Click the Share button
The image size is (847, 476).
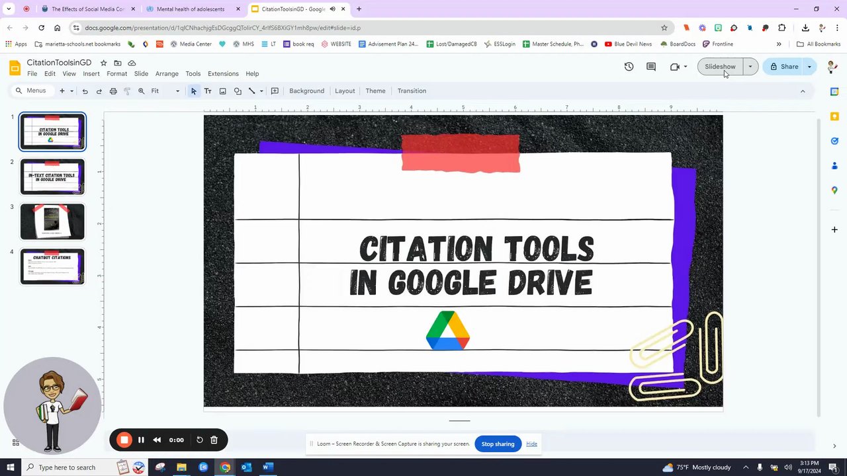783,67
